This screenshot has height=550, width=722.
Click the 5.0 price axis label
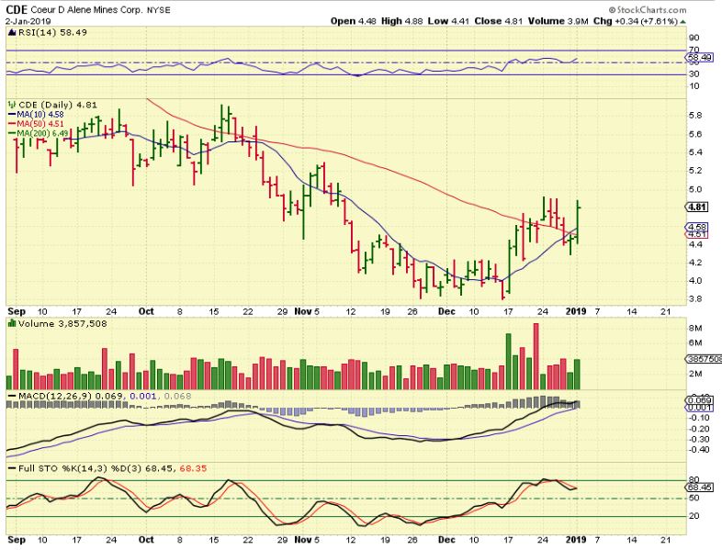(x=695, y=189)
